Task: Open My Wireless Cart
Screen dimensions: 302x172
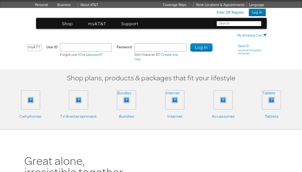Action: pos(250,35)
